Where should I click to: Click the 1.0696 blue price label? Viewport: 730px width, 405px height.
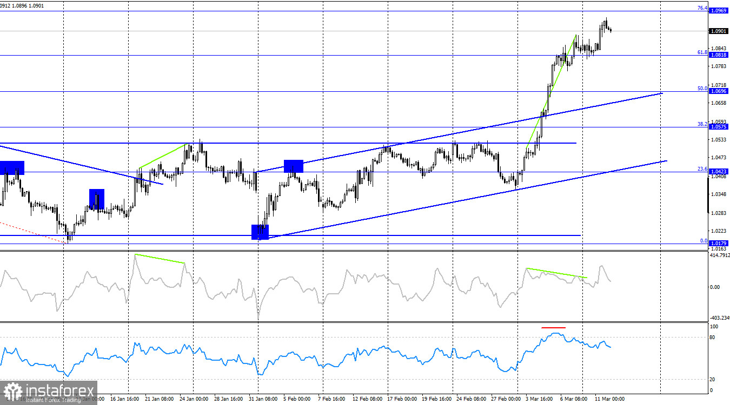tap(718, 91)
